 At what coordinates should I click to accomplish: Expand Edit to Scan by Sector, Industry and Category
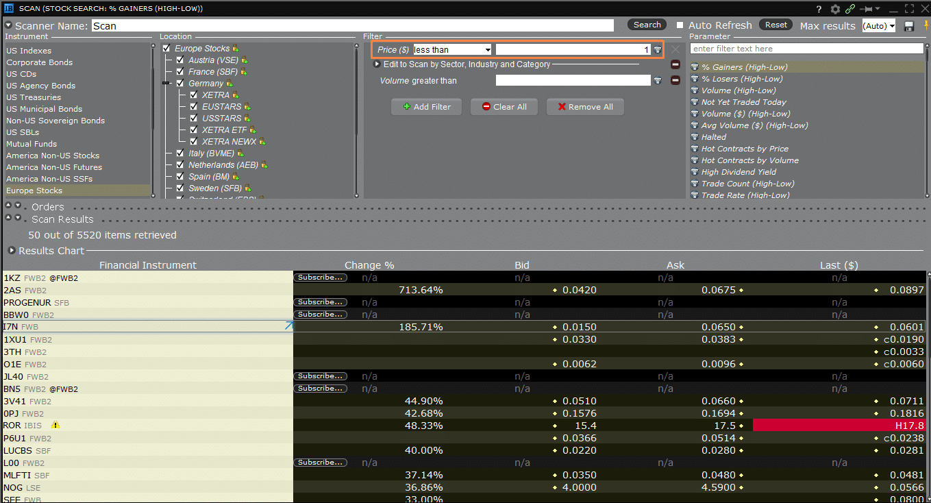(x=377, y=64)
